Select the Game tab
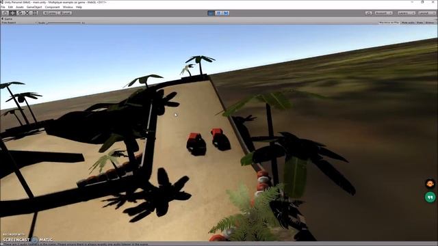 [x=8, y=18]
